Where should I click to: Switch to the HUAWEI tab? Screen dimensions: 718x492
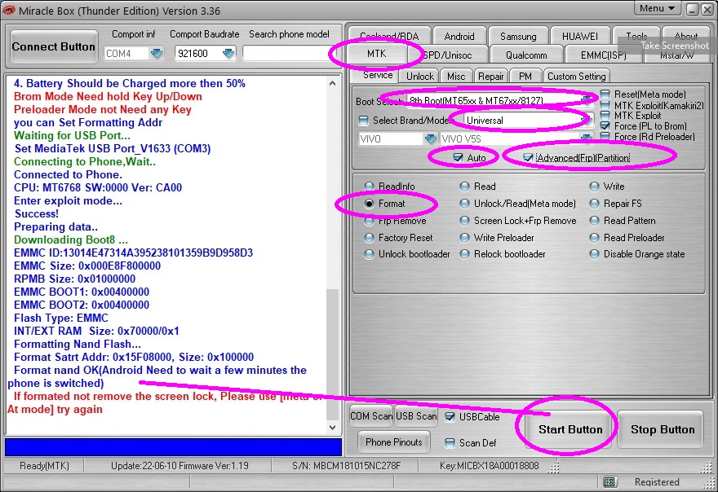pos(580,36)
